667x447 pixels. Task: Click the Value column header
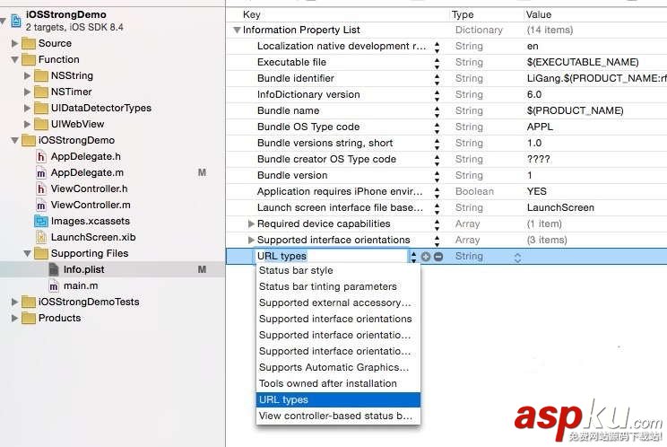pyautogui.click(x=539, y=14)
